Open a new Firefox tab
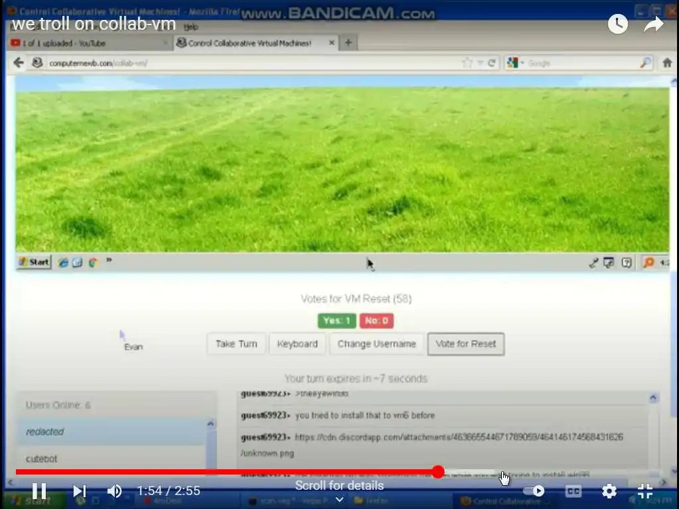 348,42
